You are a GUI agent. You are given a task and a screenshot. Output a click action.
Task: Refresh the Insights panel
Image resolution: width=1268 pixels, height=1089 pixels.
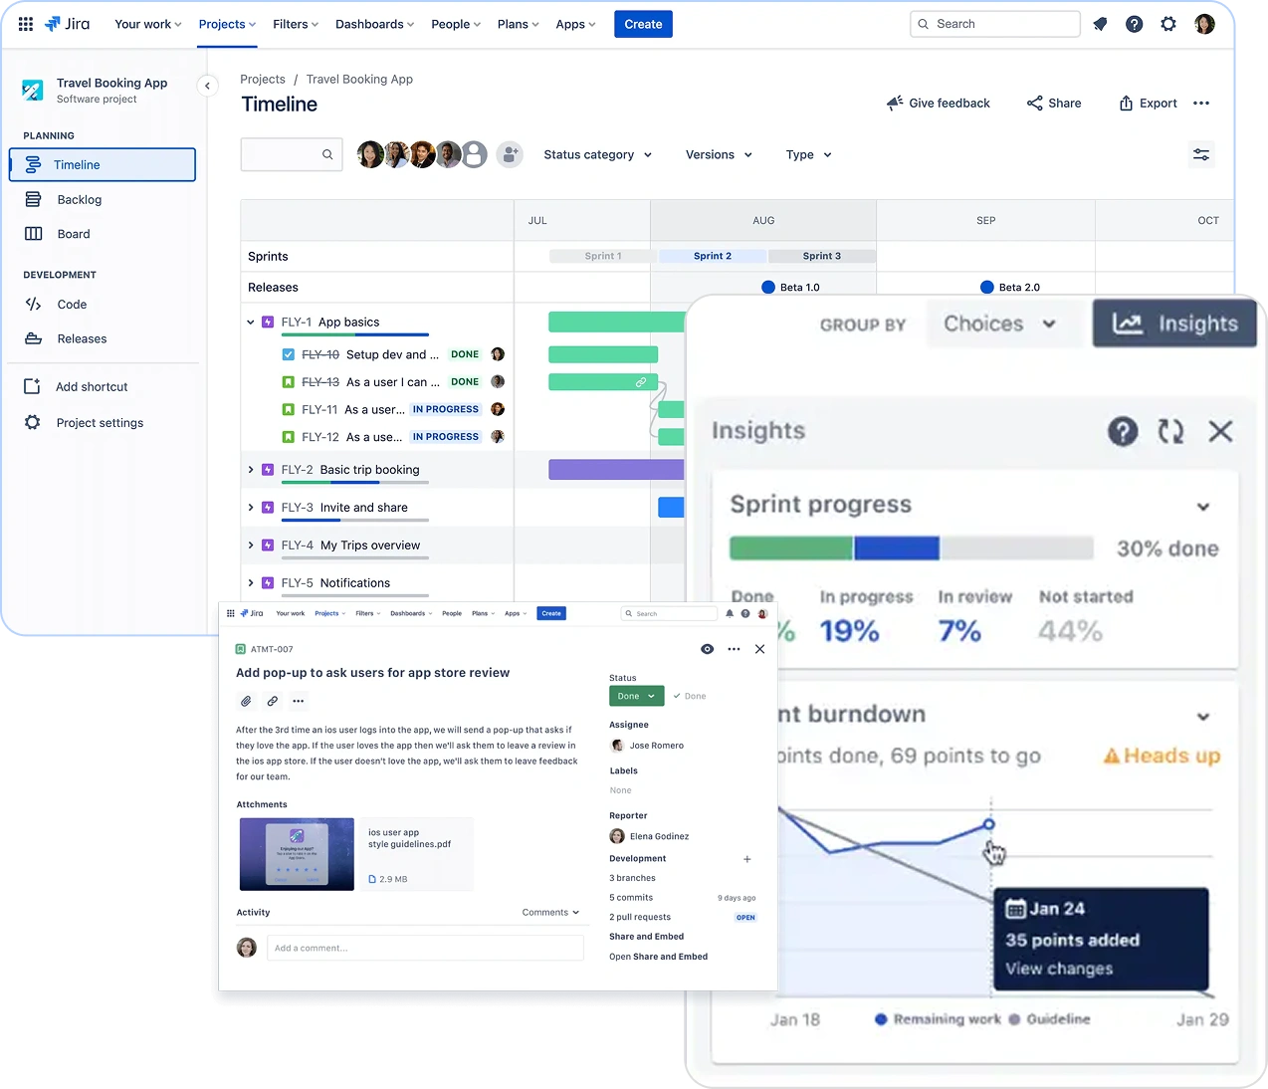click(1171, 431)
